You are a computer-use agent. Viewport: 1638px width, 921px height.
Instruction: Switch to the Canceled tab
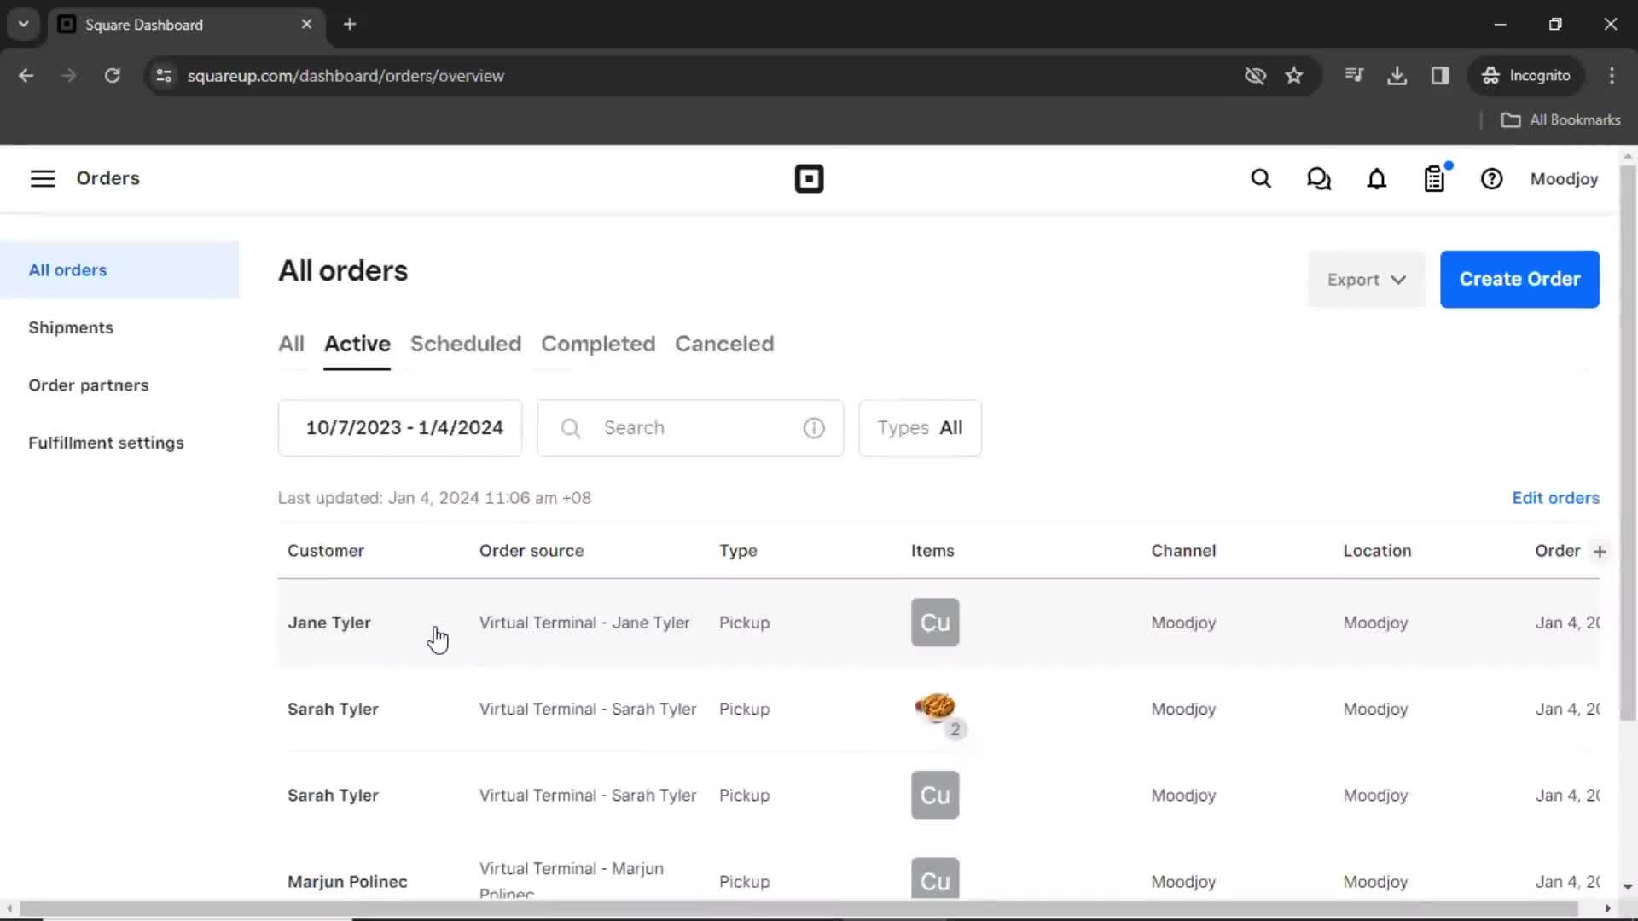point(724,344)
